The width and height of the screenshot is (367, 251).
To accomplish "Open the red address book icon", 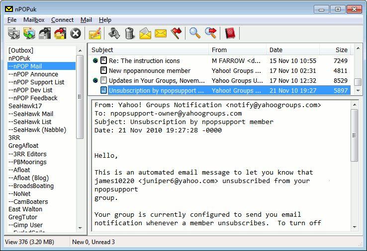I will click(230, 33).
